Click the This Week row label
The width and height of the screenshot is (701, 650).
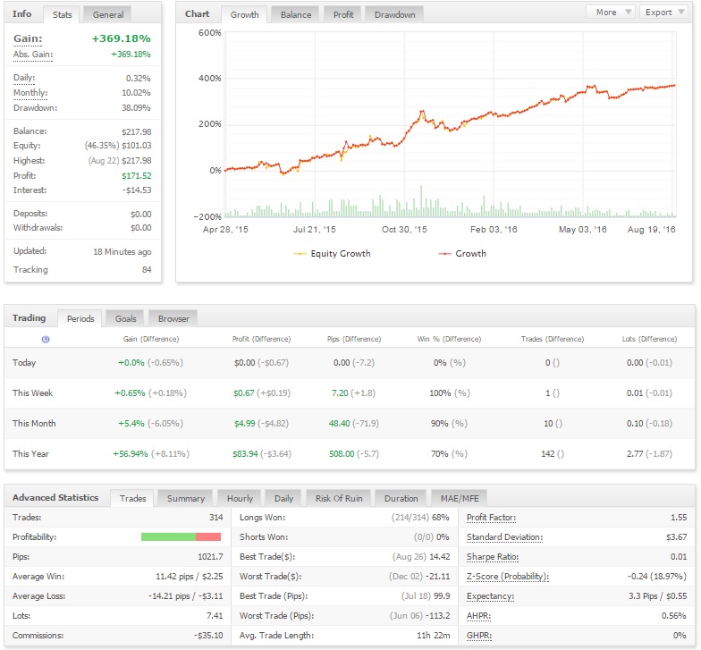(32, 393)
